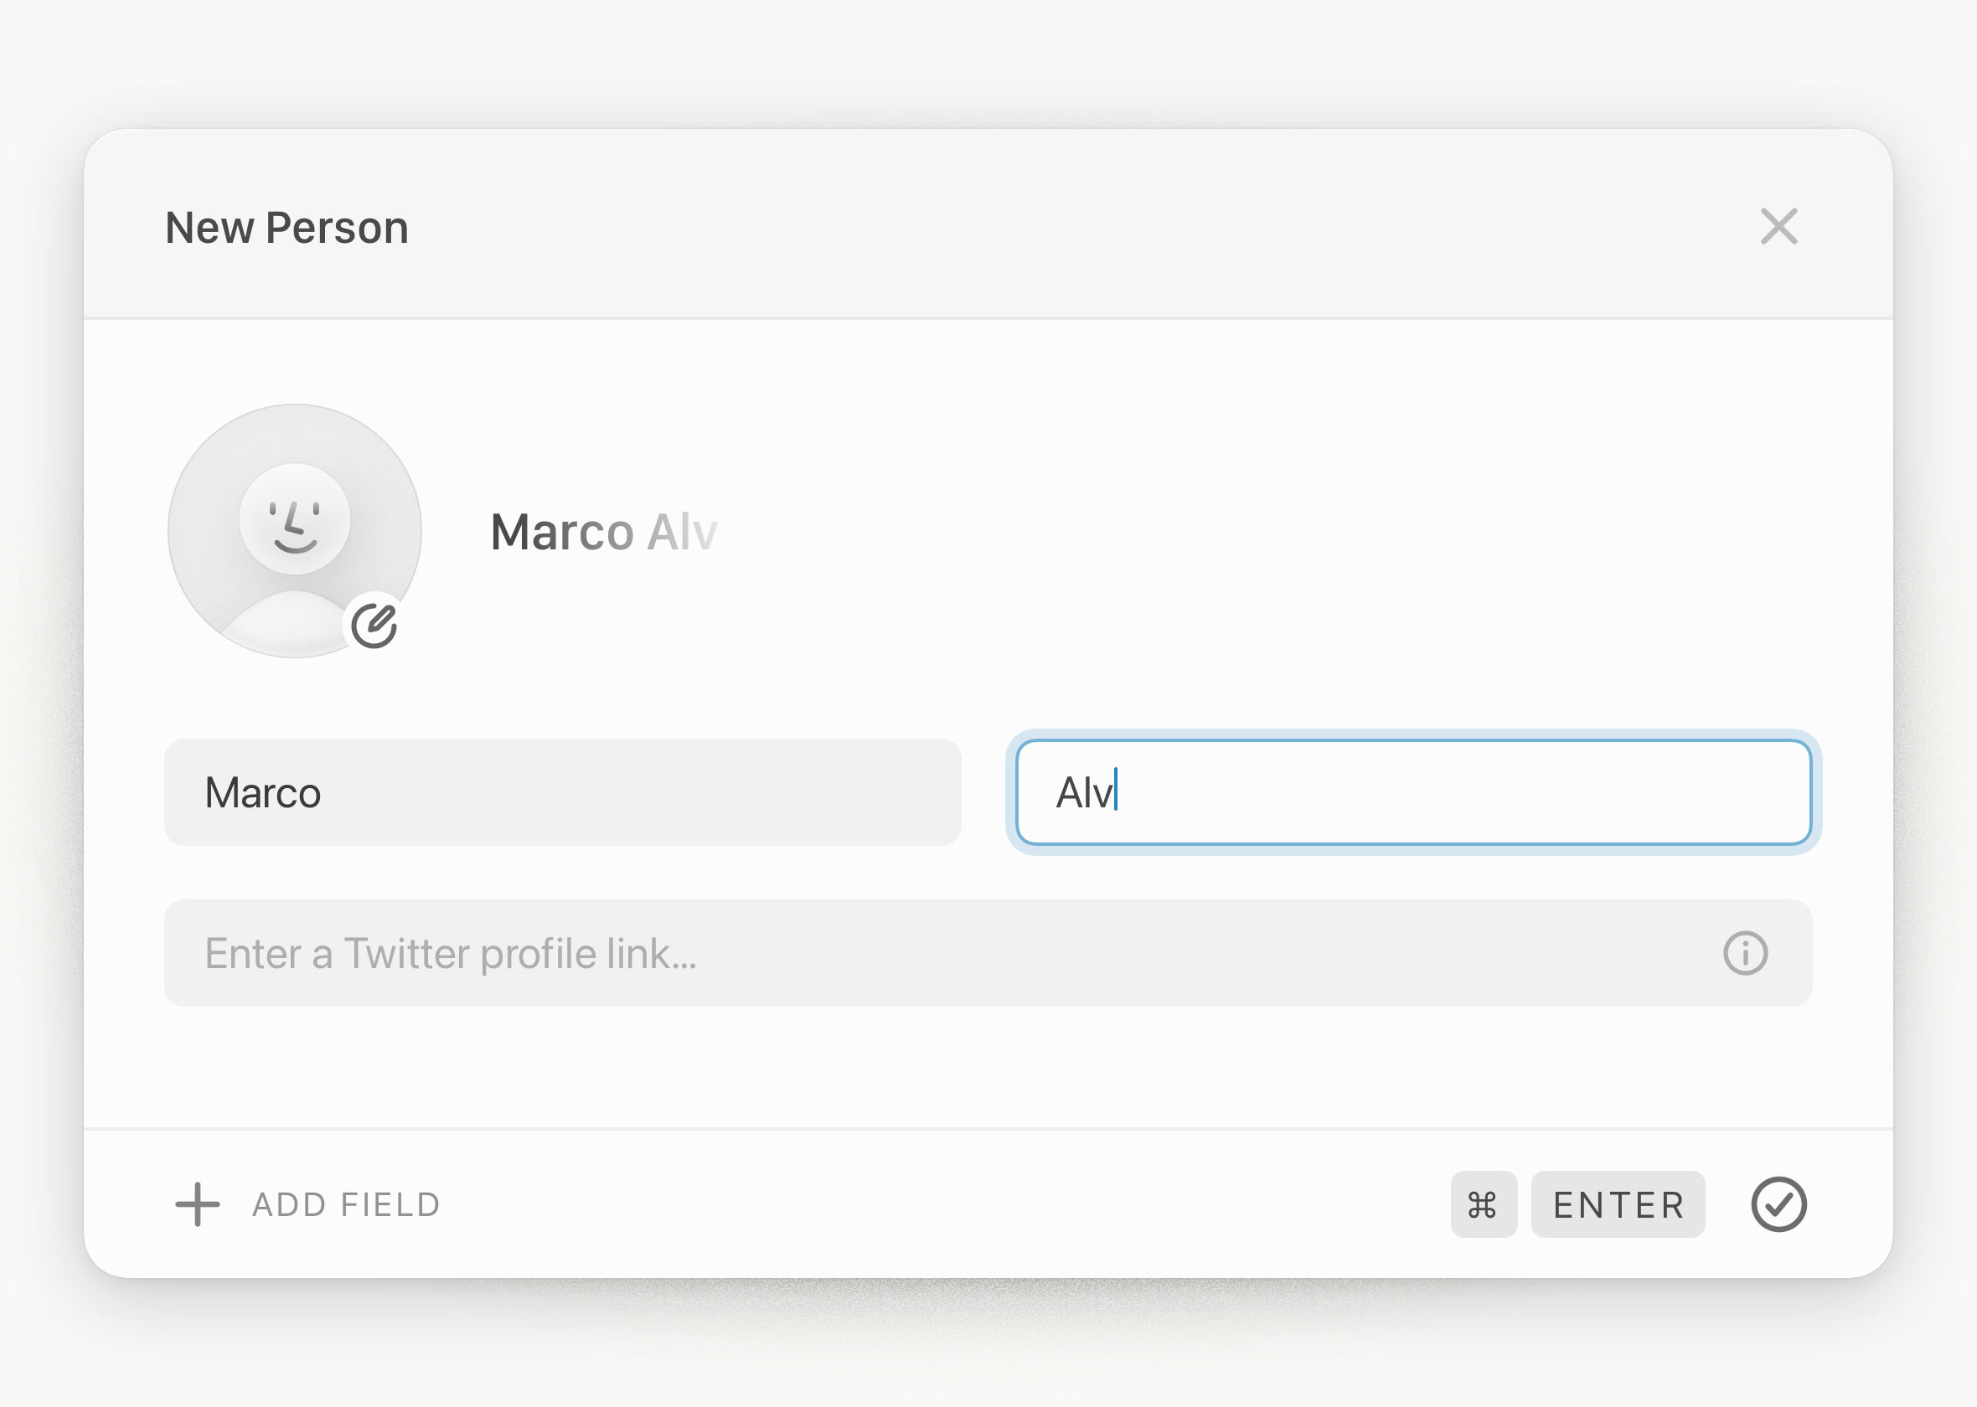This screenshot has width=1977, height=1407.
Task: Click "Marco" in the name preview heading
Action: coord(561,532)
